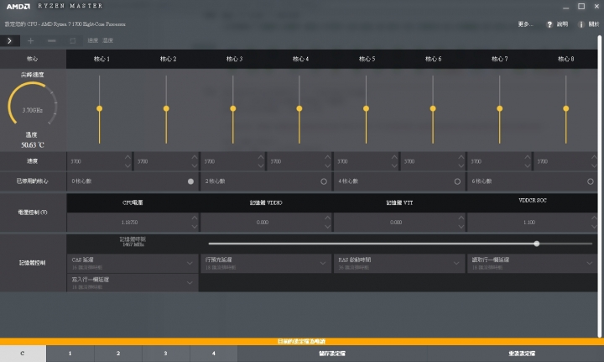Open the 說明 help question mark icon
This screenshot has height=362, width=604.
click(x=550, y=24)
